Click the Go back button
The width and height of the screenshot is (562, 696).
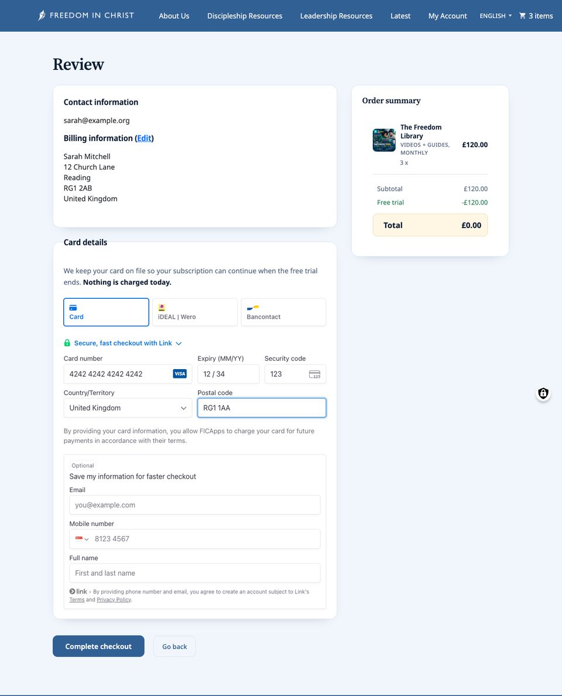[x=174, y=646]
